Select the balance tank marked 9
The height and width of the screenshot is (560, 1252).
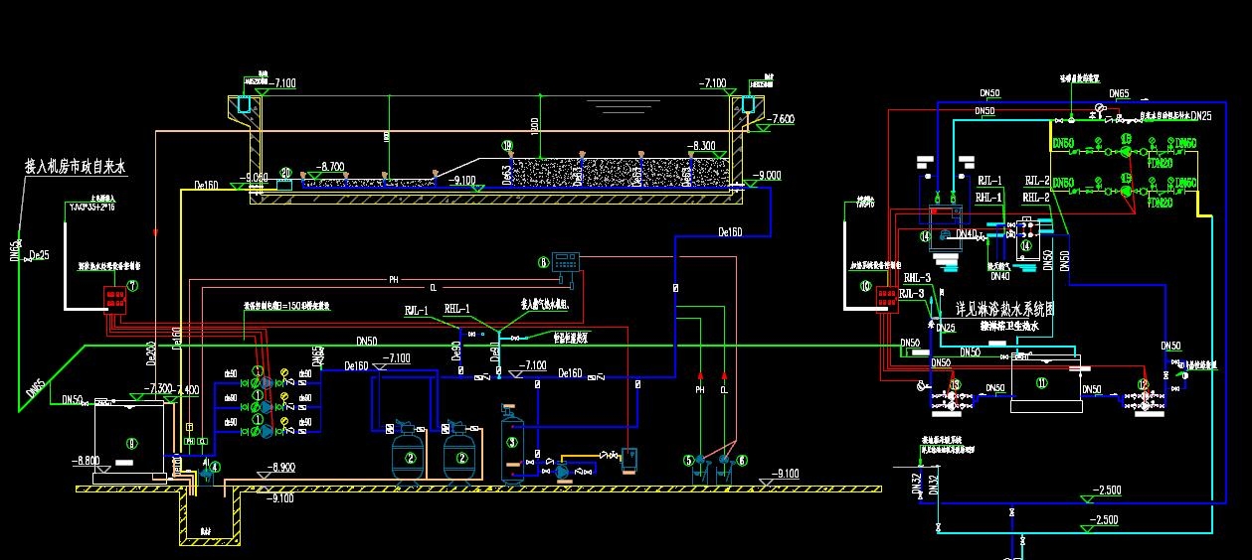pyautogui.click(x=129, y=442)
